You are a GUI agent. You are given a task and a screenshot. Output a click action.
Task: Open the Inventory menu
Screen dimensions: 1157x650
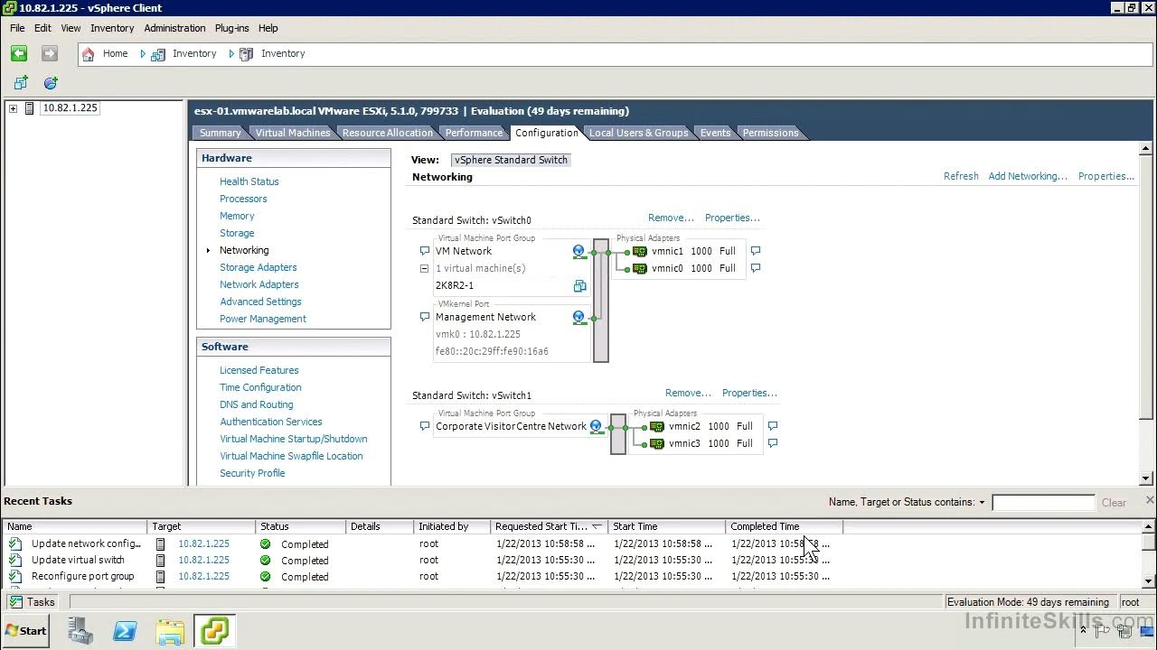point(112,28)
